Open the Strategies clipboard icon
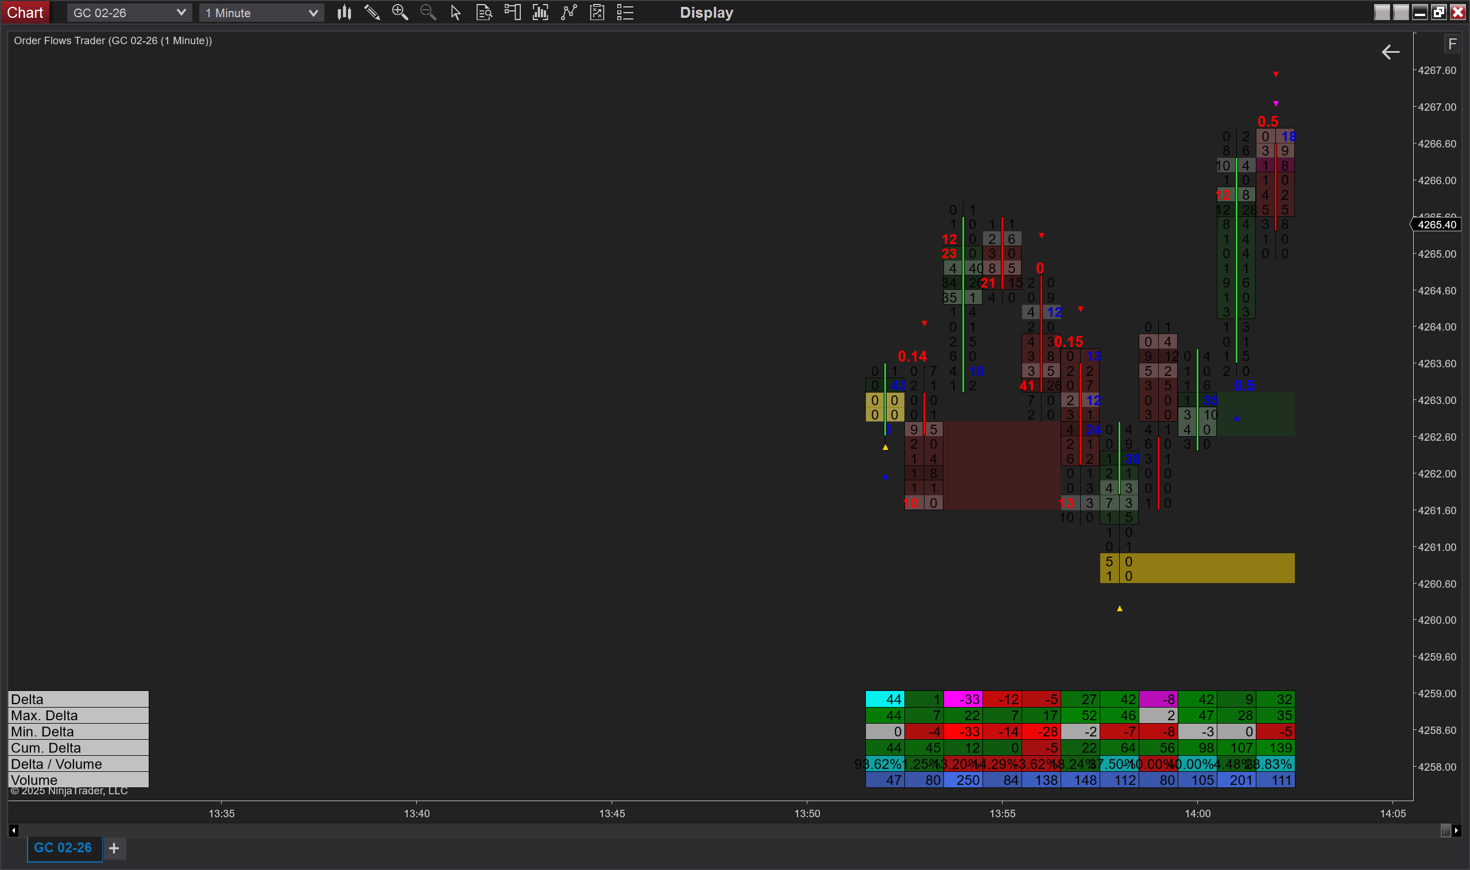1470x870 pixels. [x=597, y=12]
